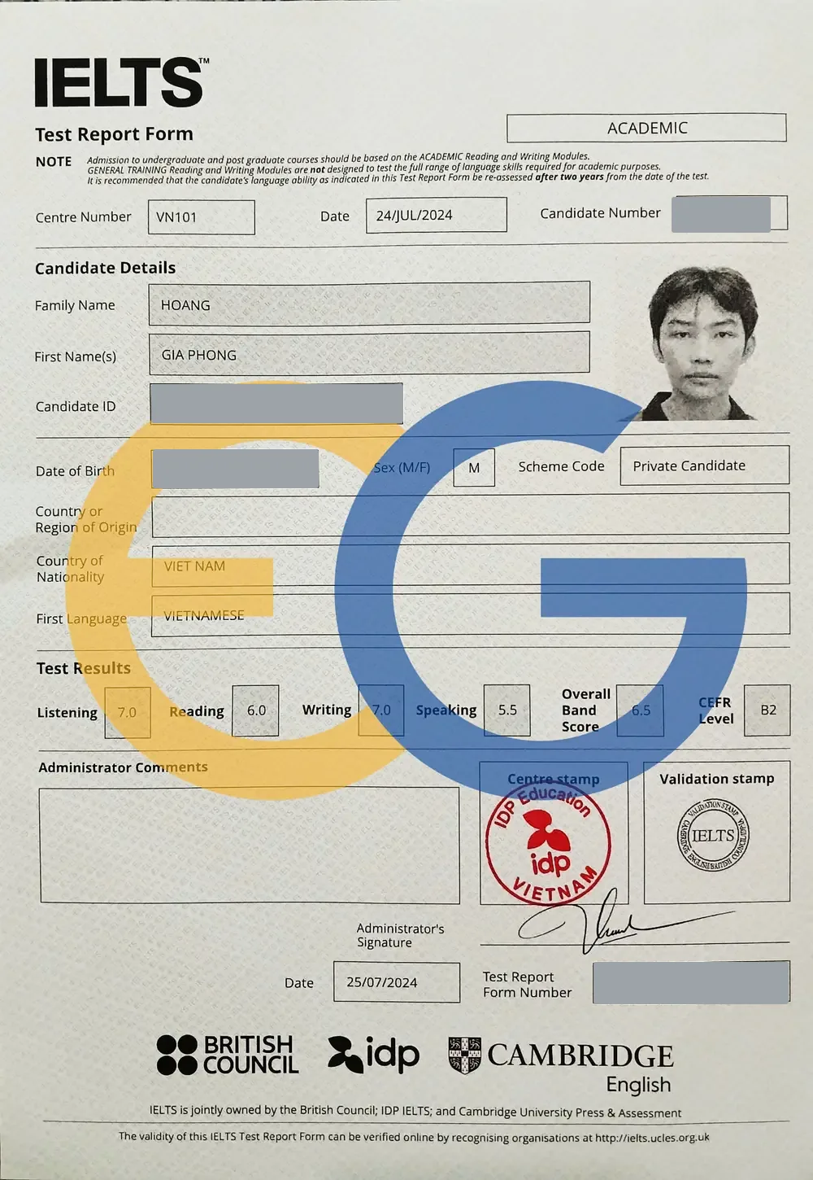
Task: Click the 'Writing' label
Action: click(327, 710)
